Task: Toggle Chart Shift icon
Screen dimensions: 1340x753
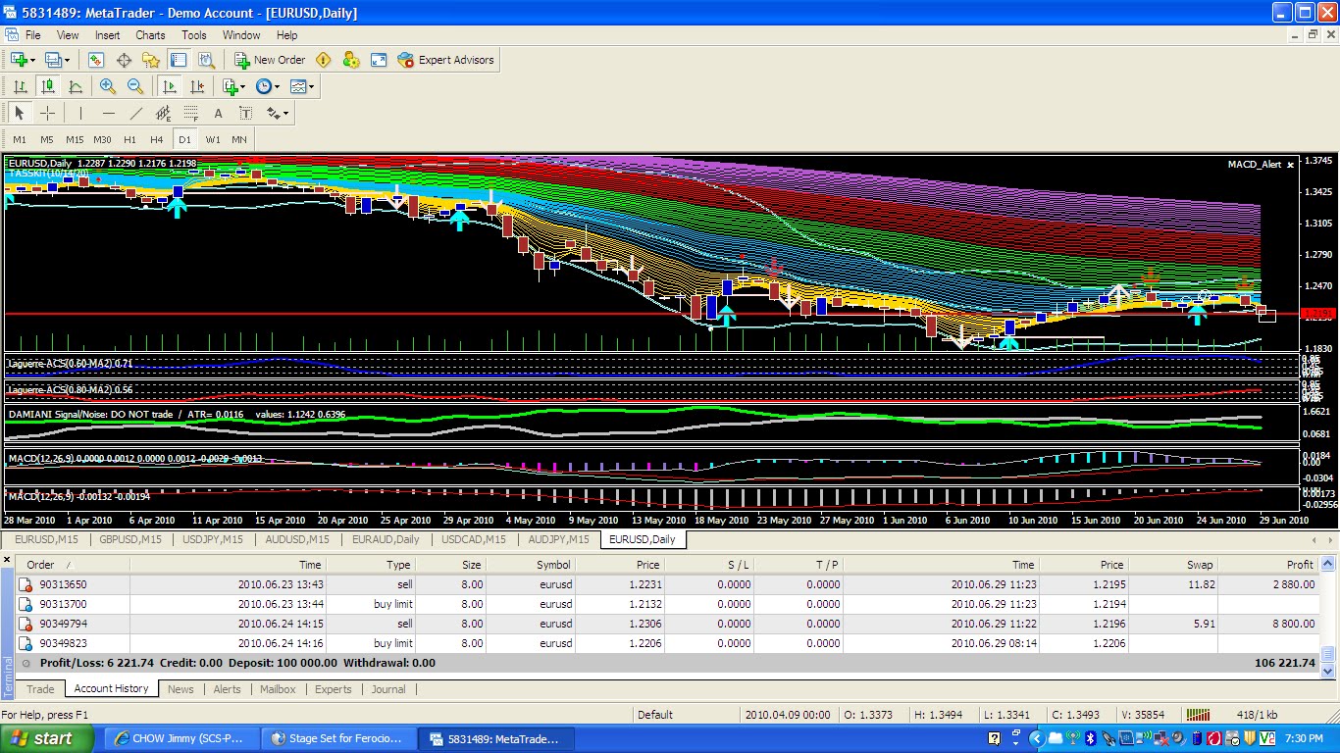Action: point(197,86)
